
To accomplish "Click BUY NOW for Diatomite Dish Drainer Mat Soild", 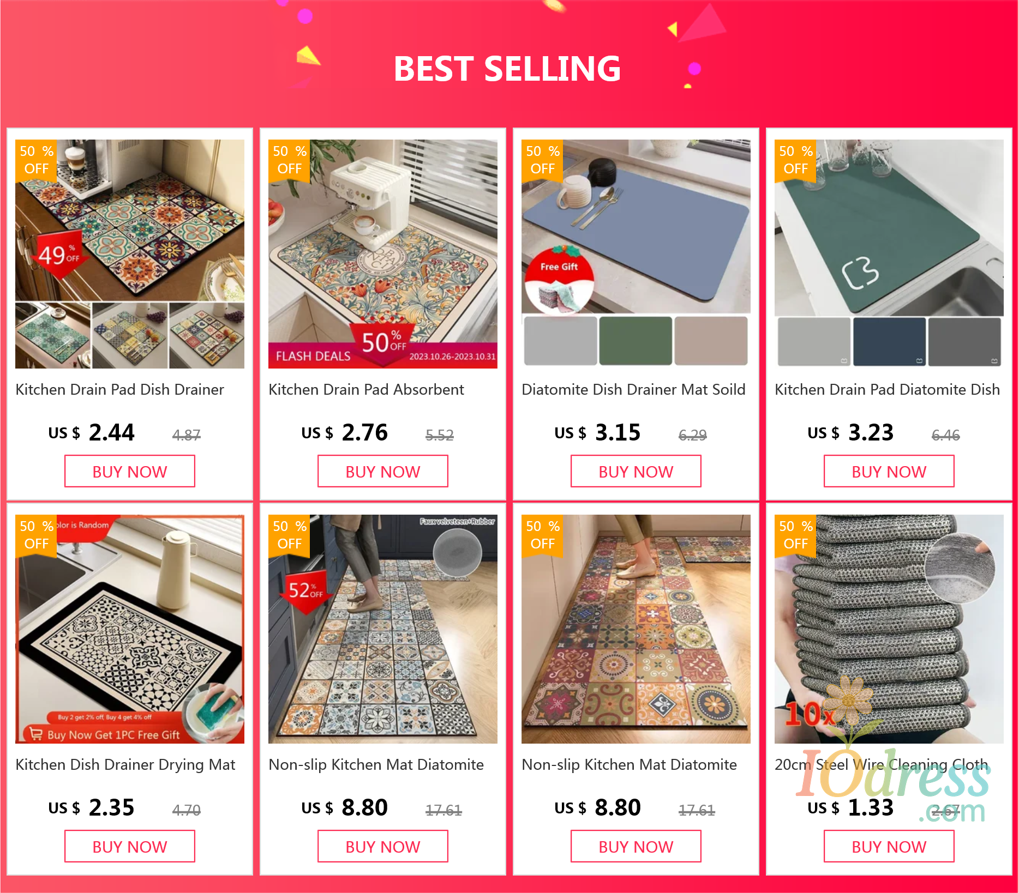I will click(636, 471).
